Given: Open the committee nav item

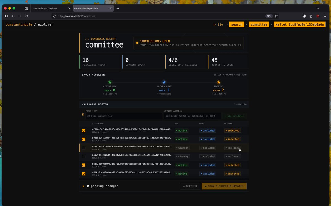Looking at the screenshot, I should [x=259, y=24].
